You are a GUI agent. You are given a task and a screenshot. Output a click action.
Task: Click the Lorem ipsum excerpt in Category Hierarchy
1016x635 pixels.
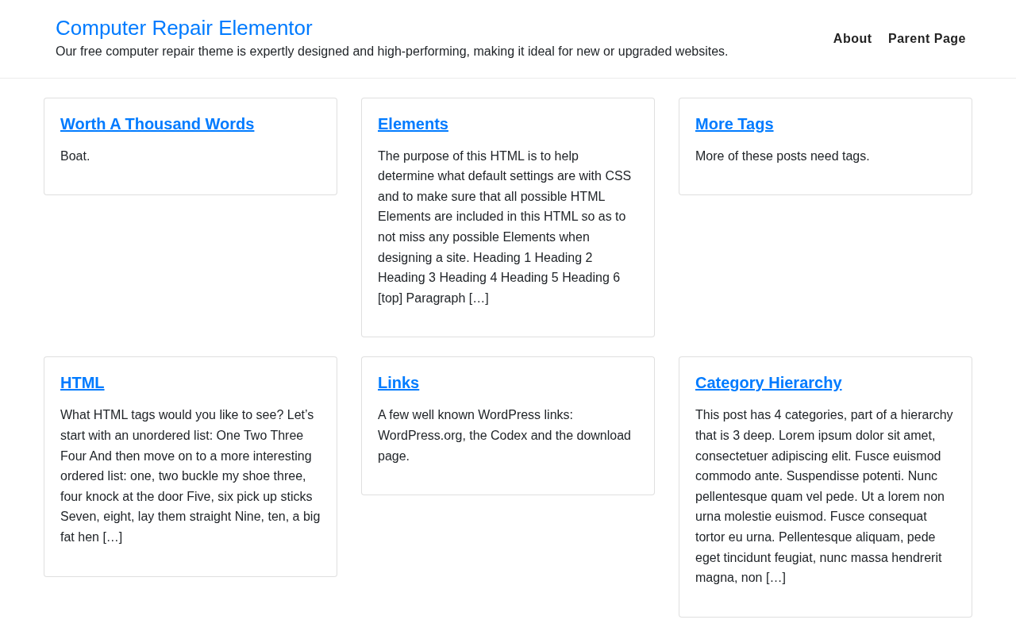[x=825, y=497]
